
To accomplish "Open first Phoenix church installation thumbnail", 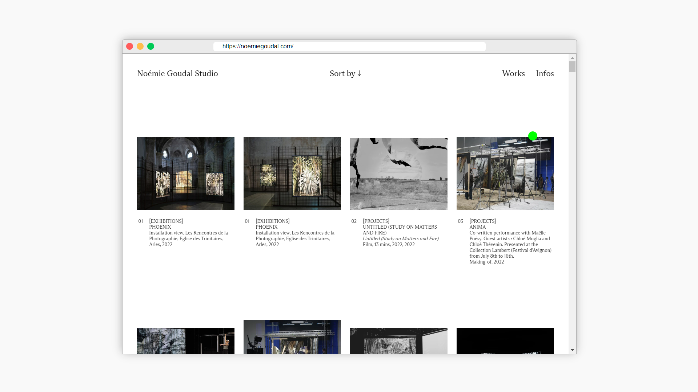I will click(x=186, y=173).
